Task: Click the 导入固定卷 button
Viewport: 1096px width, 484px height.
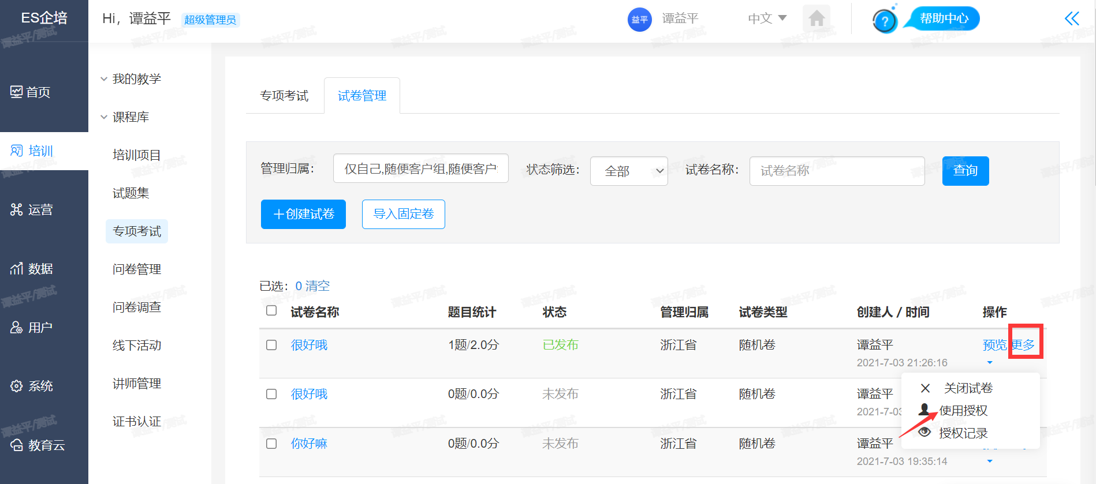Action: pos(404,214)
